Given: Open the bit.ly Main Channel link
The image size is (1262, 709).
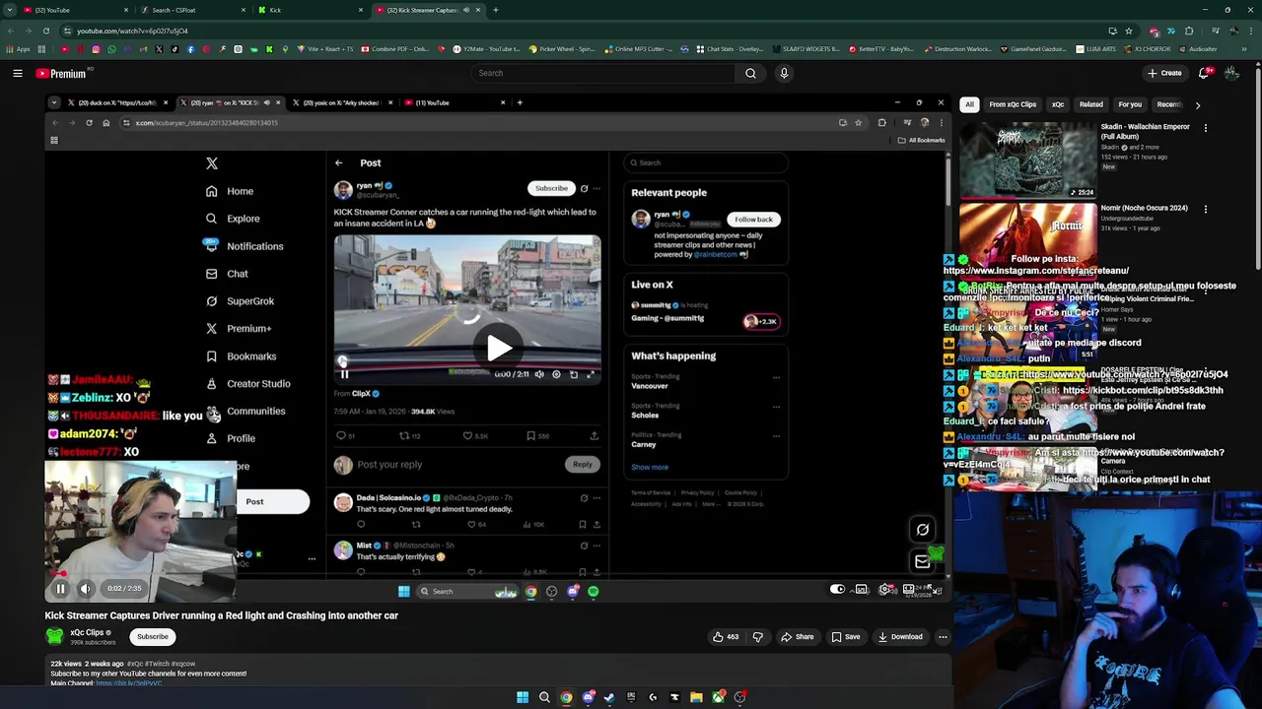Looking at the screenshot, I should pos(129,683).
